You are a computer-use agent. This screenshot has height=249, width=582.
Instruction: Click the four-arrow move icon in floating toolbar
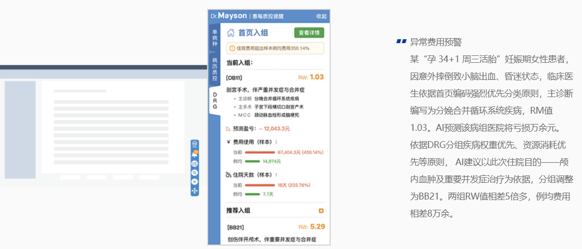click(194, 190)
